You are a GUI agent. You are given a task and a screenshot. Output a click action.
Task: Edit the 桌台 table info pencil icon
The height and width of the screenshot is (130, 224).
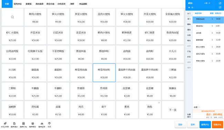click(x=220, y=3)
